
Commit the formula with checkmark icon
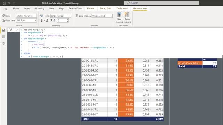tap(16, 30)
